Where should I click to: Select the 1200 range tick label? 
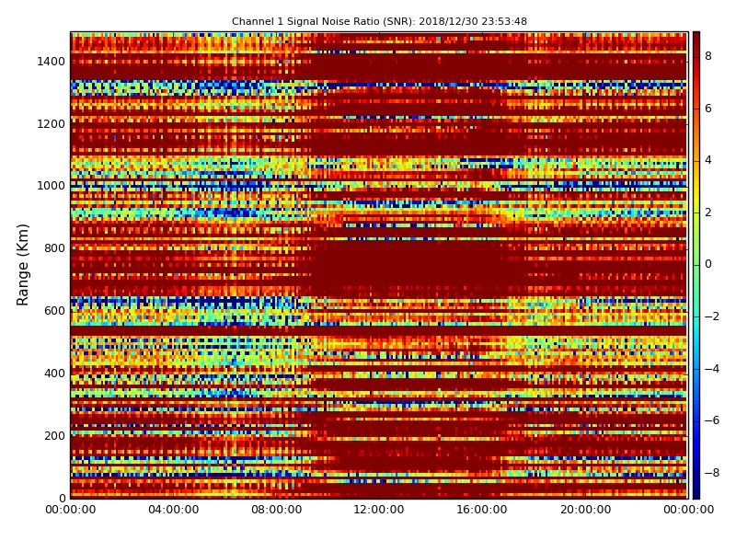coord(51,124)
